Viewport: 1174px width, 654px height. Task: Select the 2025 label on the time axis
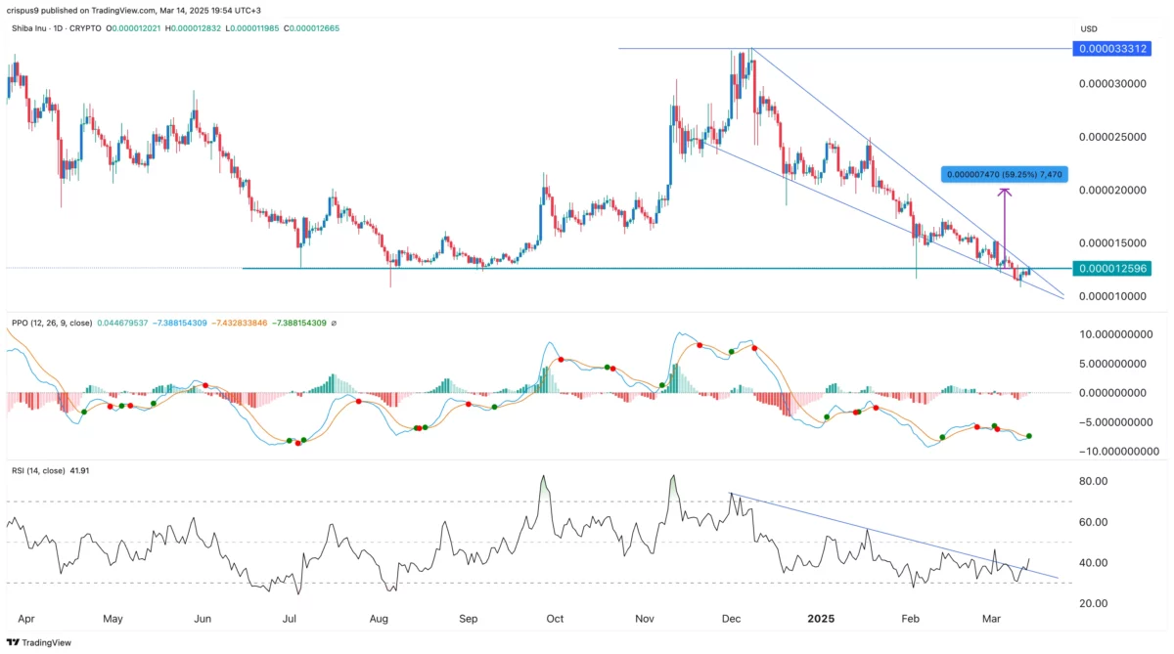[x=818, y=619]
